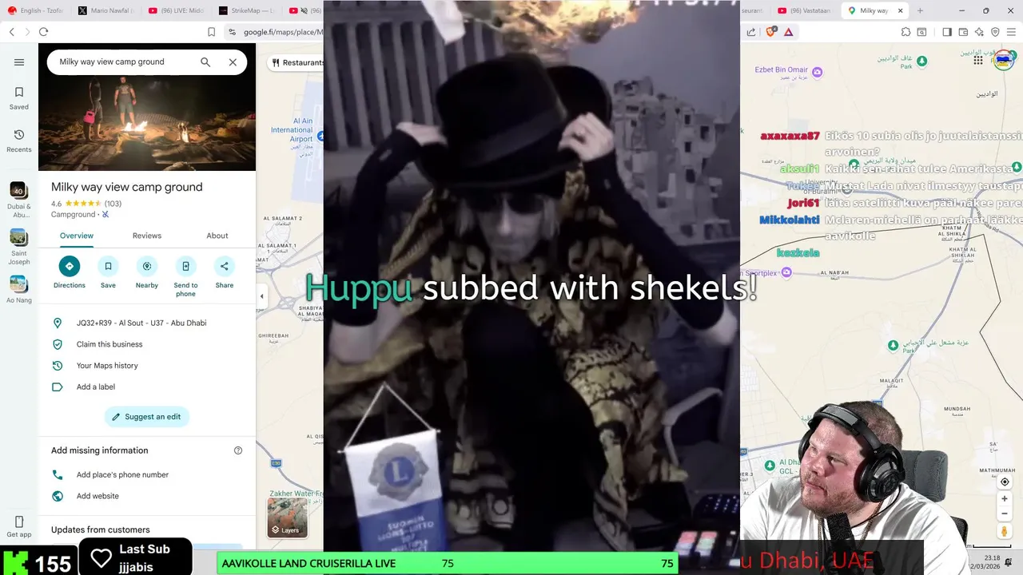The width and height of the screenshot is (1023, 575).
Task: Open the extensions puzzle icon
Action: [x=906, y=32]
